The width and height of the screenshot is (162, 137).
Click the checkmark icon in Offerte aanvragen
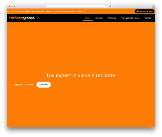click(137, 11)
